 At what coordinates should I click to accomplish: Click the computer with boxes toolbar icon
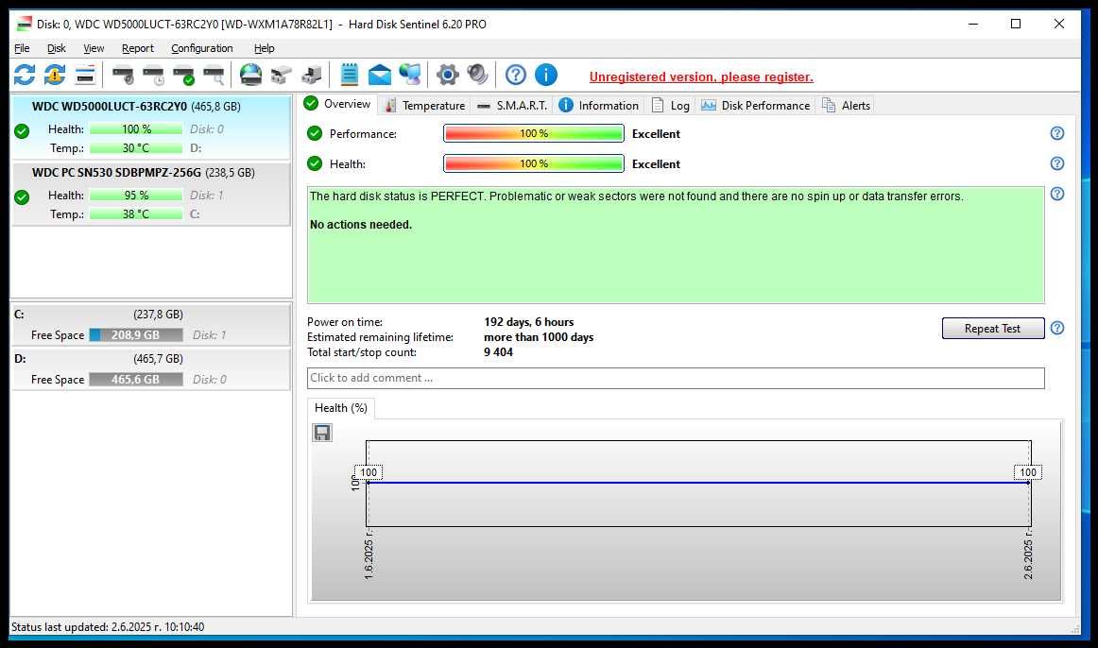(x=312, y=75)
